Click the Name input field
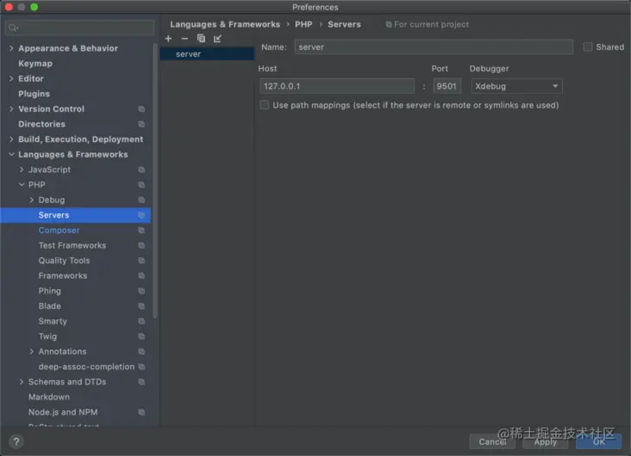Screen dimensions: 631x456 pos(434,47)
